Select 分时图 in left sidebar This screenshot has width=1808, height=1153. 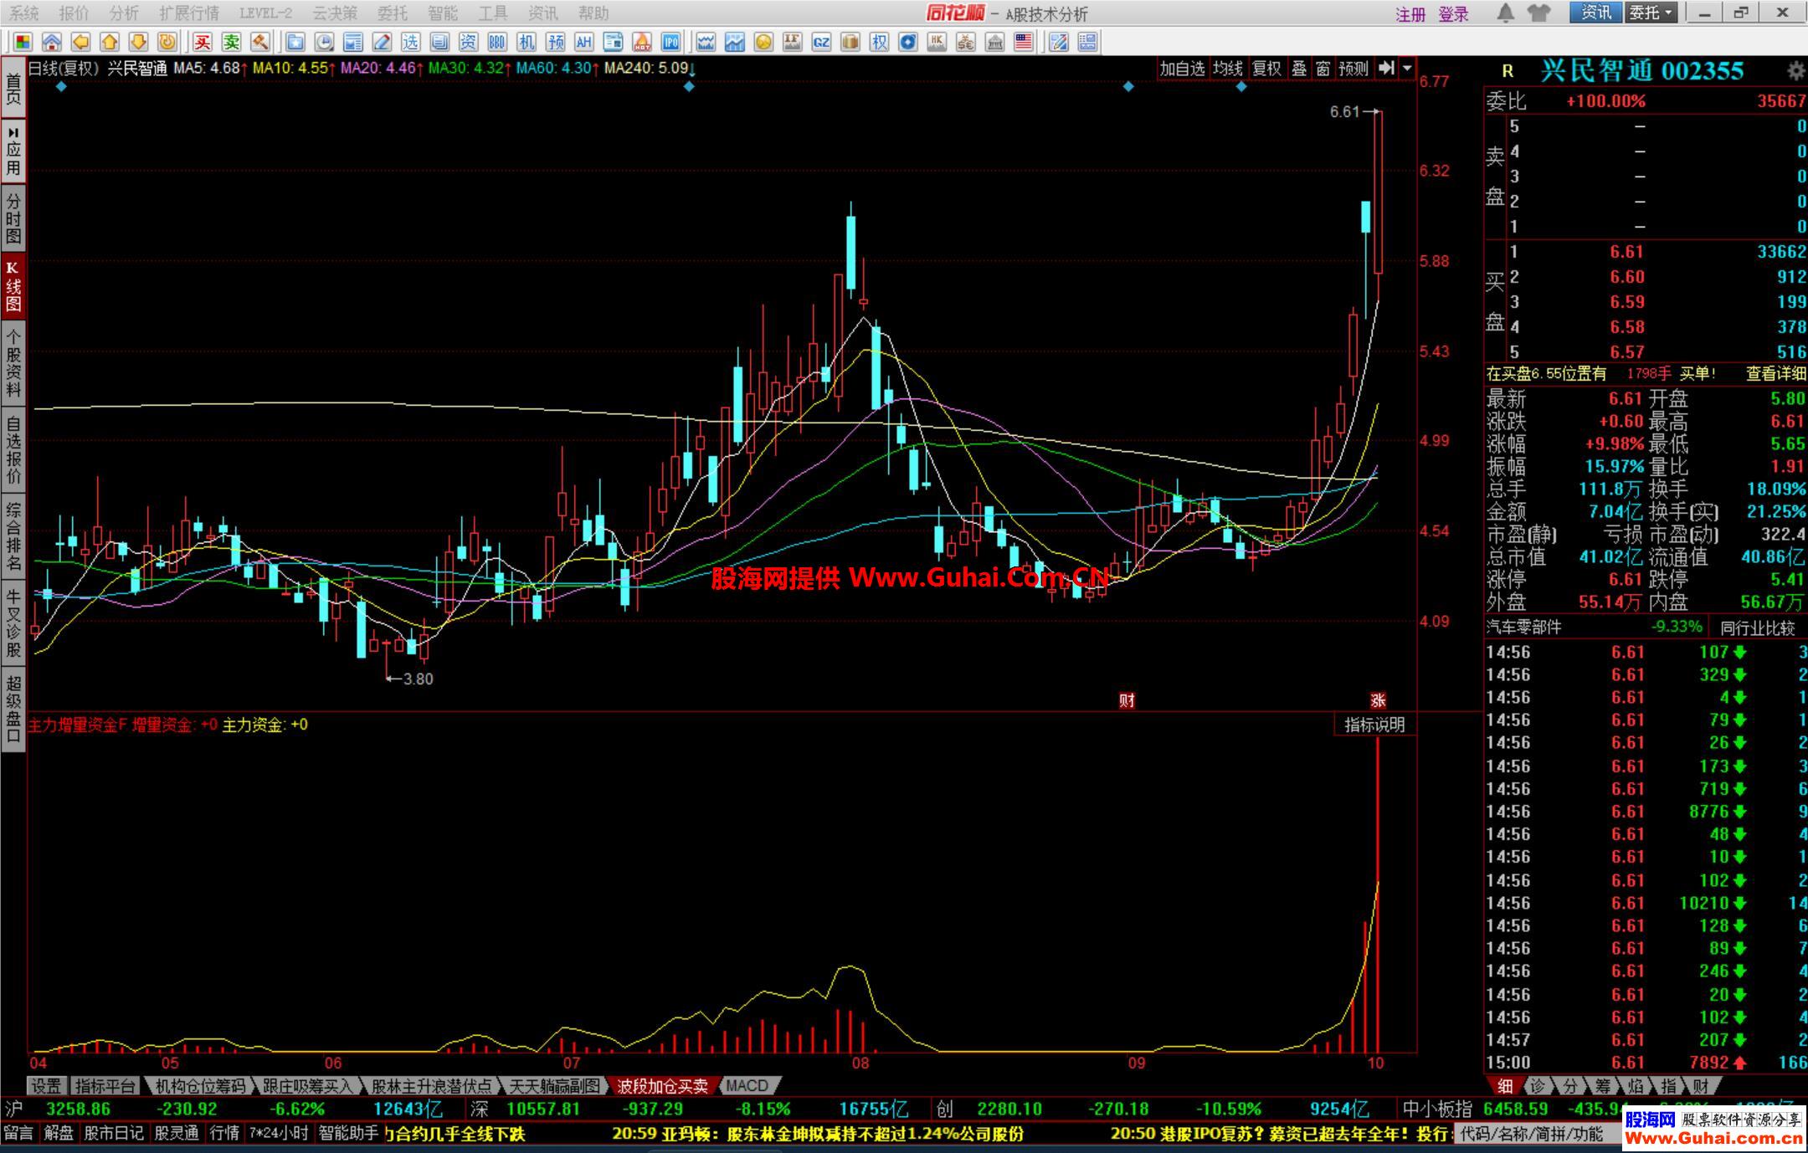point(13,218)
